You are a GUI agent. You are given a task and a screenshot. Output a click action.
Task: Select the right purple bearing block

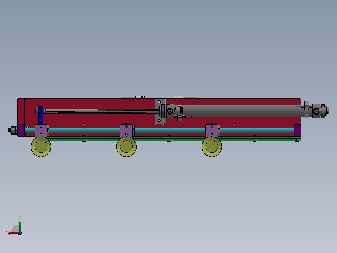[212, 131]
